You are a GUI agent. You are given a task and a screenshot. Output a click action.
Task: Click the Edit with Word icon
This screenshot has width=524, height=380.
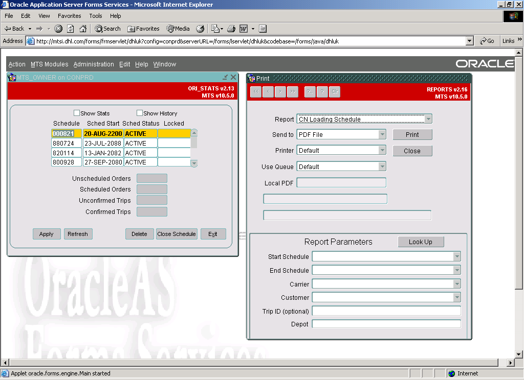(x=244, y=29)
